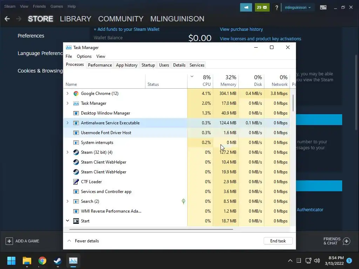
Task: Switch to the Services tab
Action: [x=197, y=65]
